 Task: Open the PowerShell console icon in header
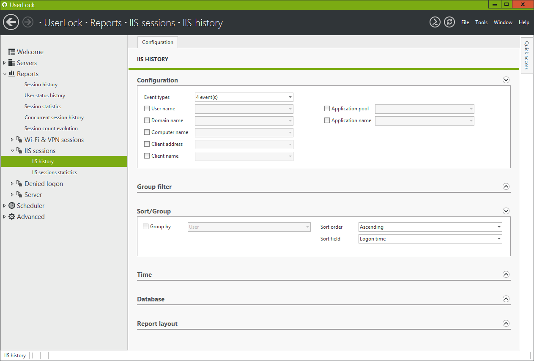tap(435, 22)
